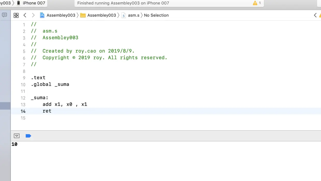The height and width of the screenshot is (181, 321).
Task: Click line number 12 in the gutter
Action: coord(23,98)
